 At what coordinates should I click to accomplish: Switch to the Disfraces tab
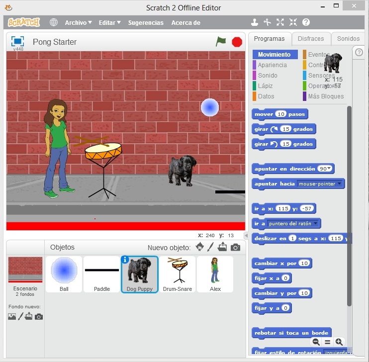point(311,39)
